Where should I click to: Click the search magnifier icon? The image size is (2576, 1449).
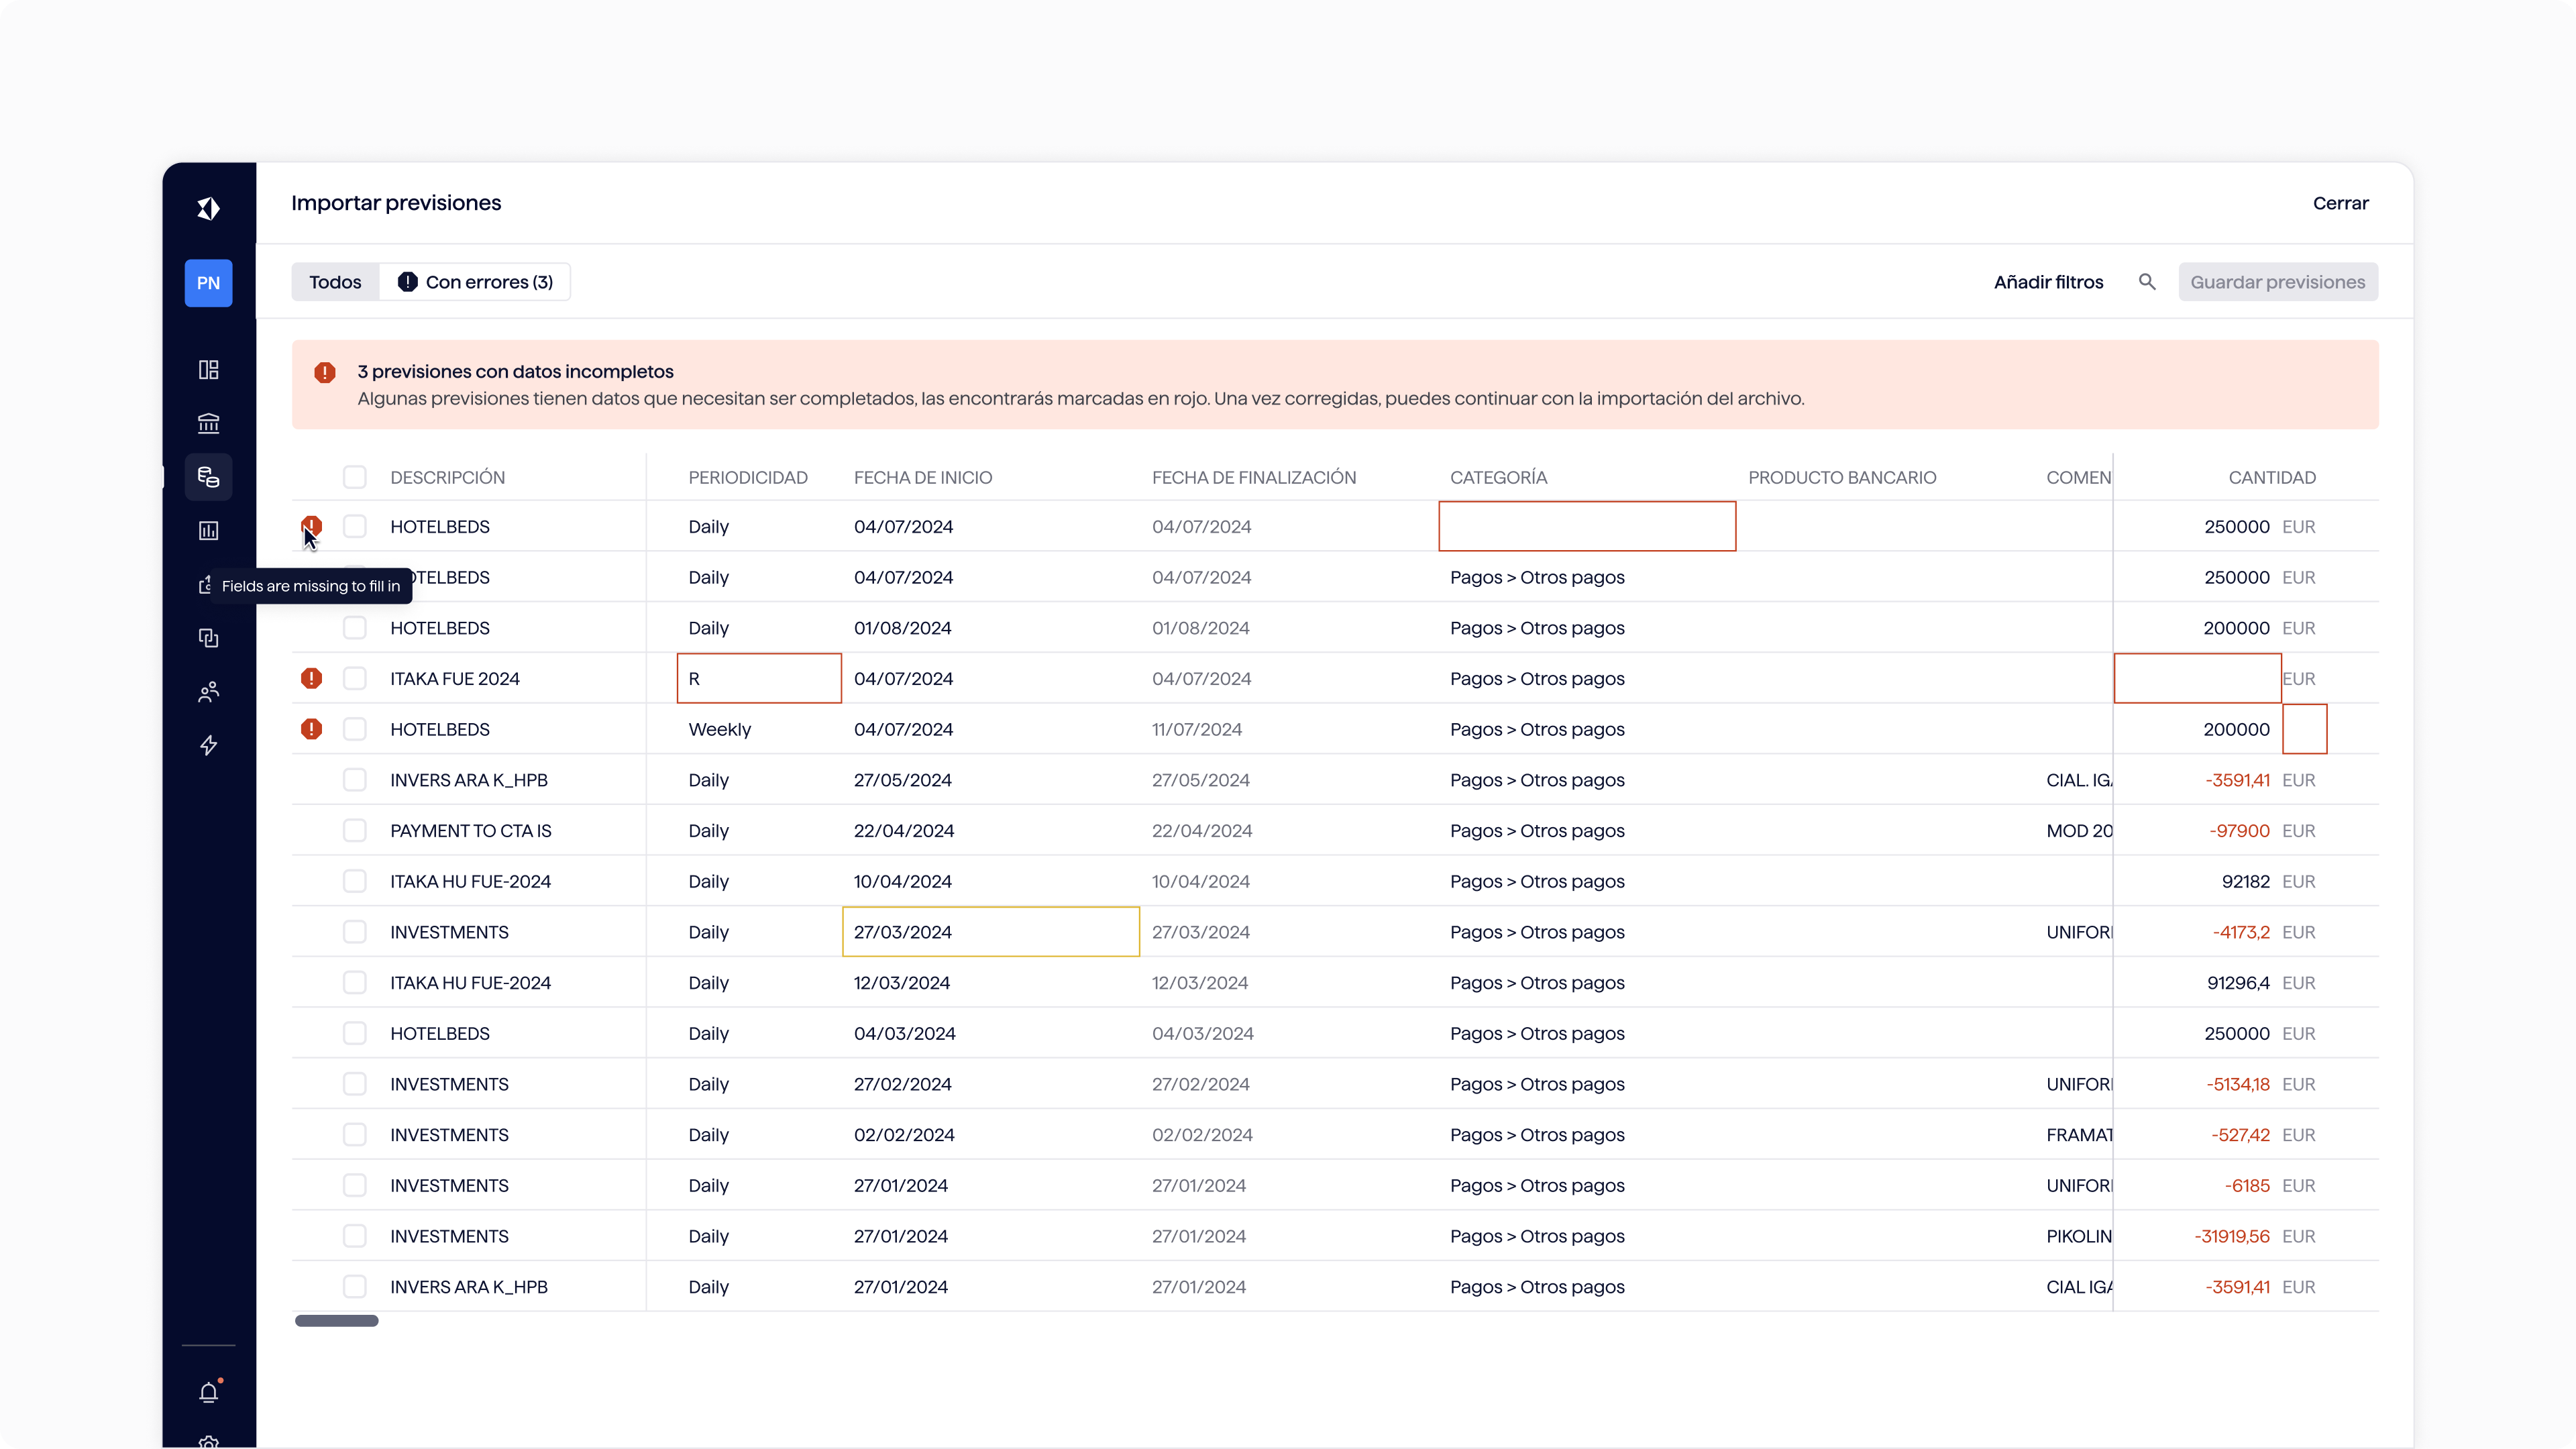tap(2147, 282)
